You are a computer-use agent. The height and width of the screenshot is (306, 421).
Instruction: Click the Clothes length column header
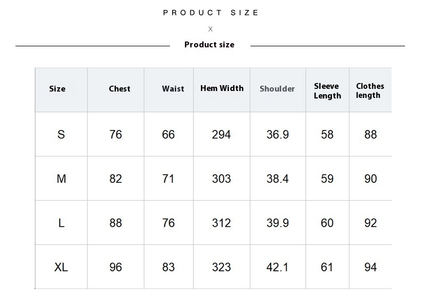tap(370, 90)
